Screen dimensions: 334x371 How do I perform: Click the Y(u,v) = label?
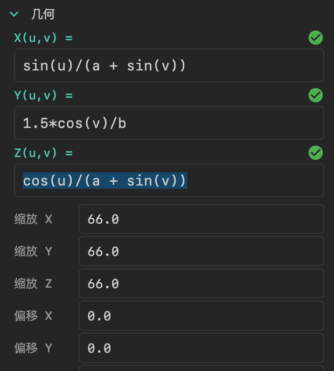coord(43,96)
